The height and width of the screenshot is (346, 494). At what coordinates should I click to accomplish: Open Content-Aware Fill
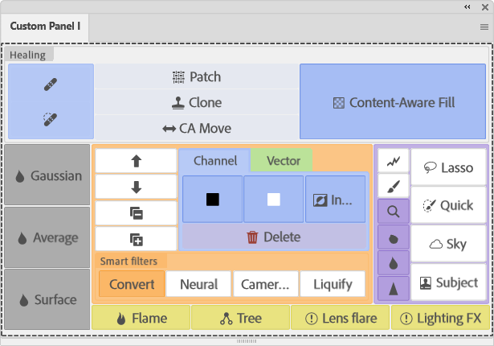[x=393, y=101]
